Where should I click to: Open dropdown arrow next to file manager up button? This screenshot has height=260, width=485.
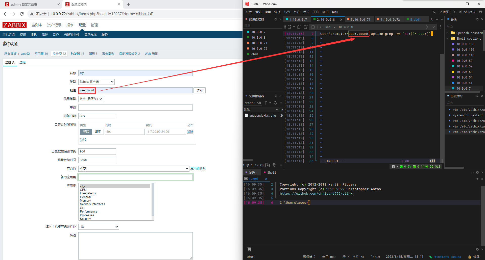[270, 103]
